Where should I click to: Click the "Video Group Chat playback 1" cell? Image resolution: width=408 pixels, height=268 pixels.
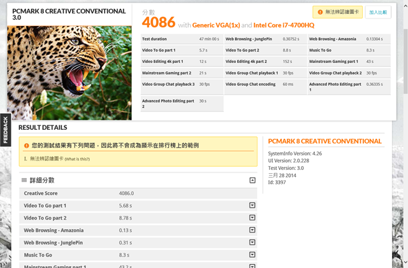pos(252,73)
